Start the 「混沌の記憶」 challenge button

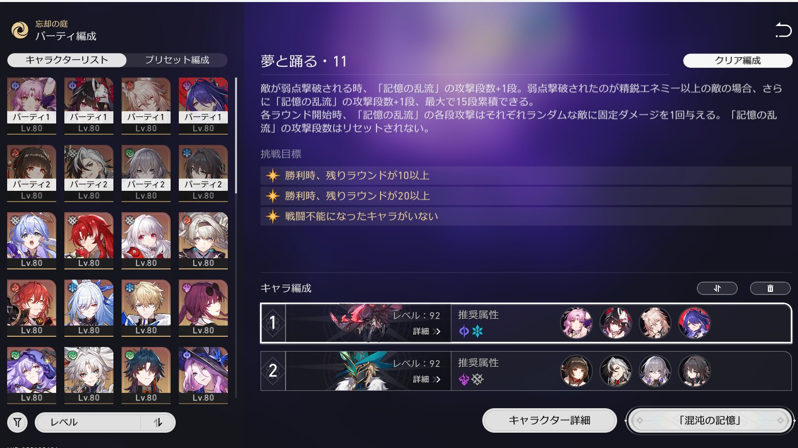710,420
